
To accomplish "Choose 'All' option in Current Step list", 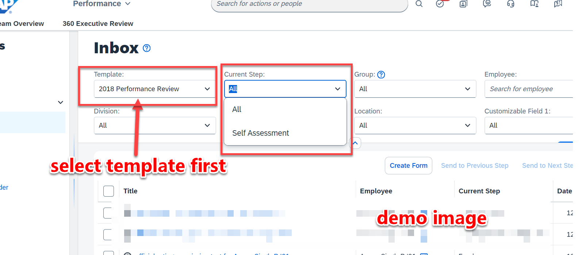I will tap(285, 109).
